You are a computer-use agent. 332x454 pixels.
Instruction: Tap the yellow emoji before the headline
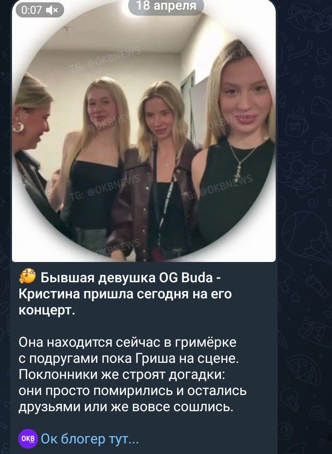28,276
